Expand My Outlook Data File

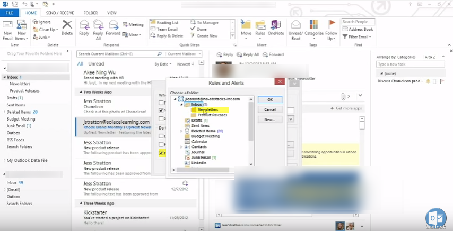point(4,161)
